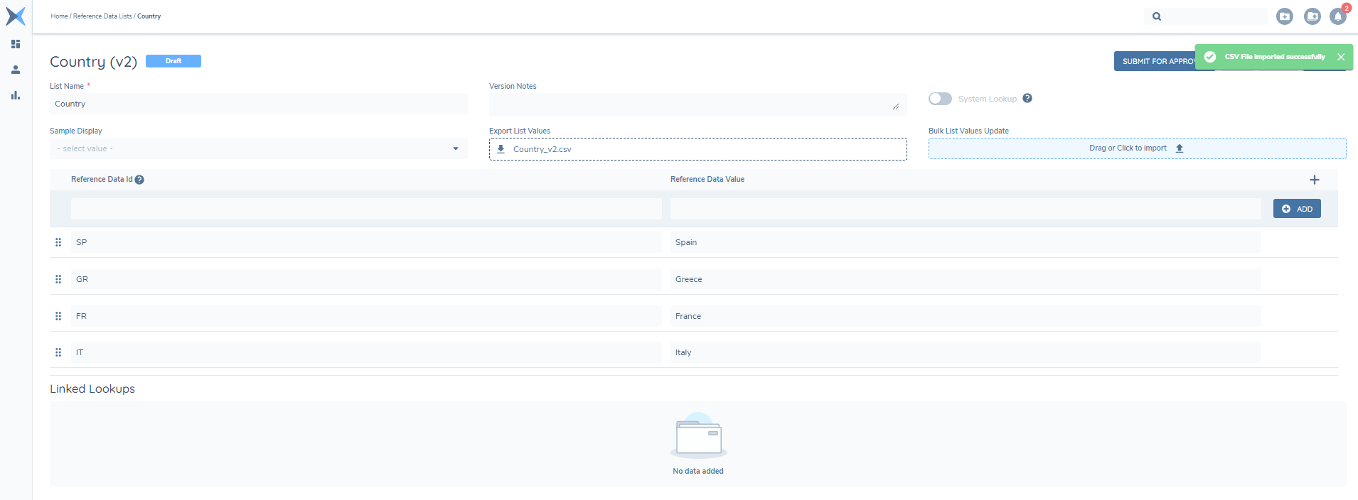
Task: Open the dashboard icon in sidebar
Action: tap(16, 44)
